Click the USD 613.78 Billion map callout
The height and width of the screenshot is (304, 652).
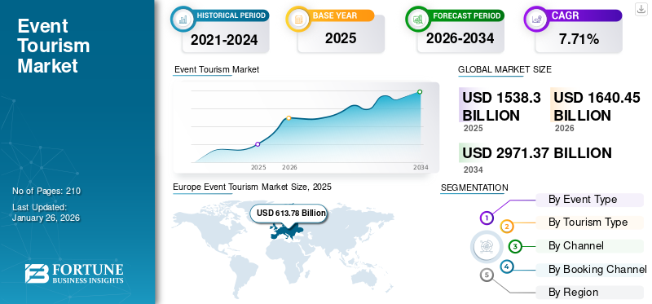pos(289,213)
